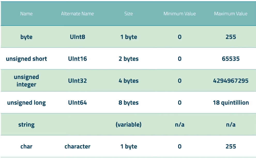Click the Minimum Value column header

coord(180,14)
